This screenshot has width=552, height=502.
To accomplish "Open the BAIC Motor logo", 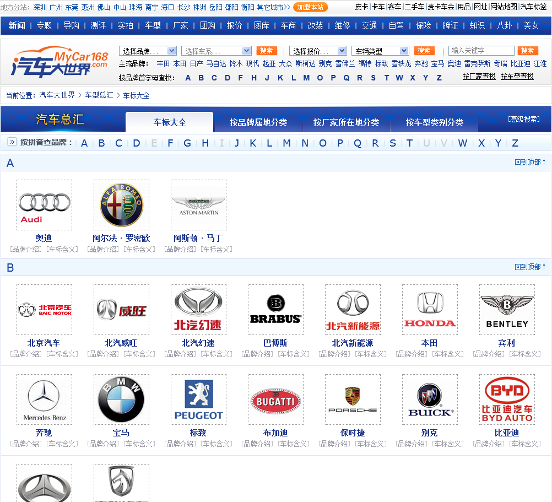I will 45,310.
